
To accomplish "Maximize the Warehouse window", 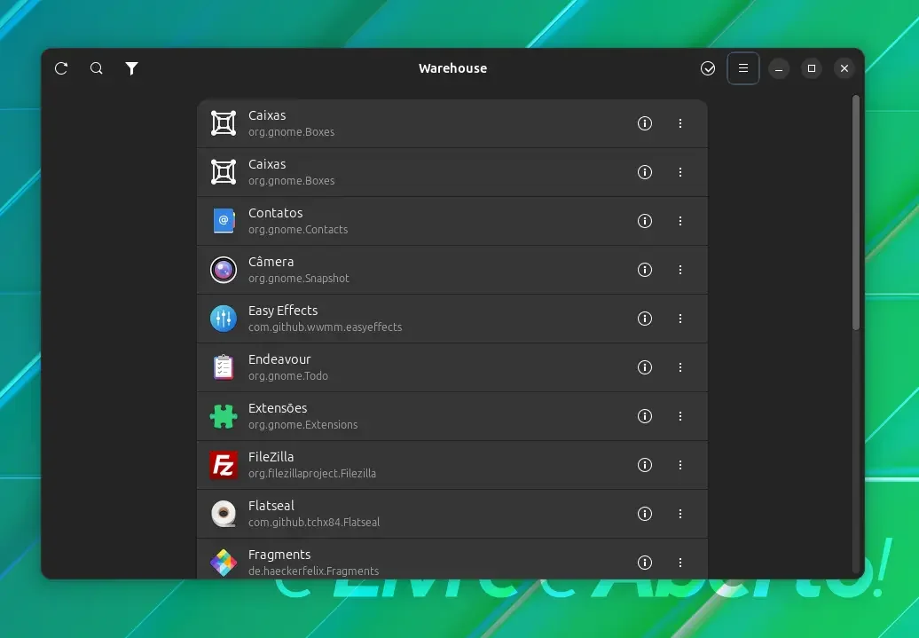I will (x=811, y=68).
